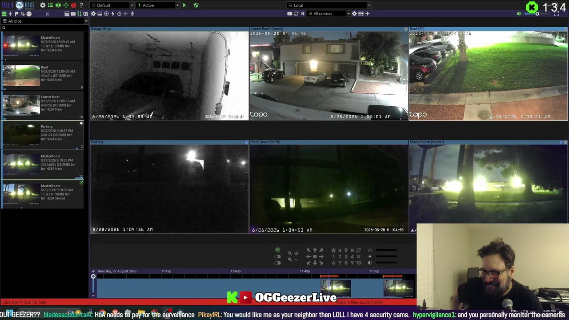Go to PTZ home position icon
This screenshot has height=320, width=569.
(333, 250)
